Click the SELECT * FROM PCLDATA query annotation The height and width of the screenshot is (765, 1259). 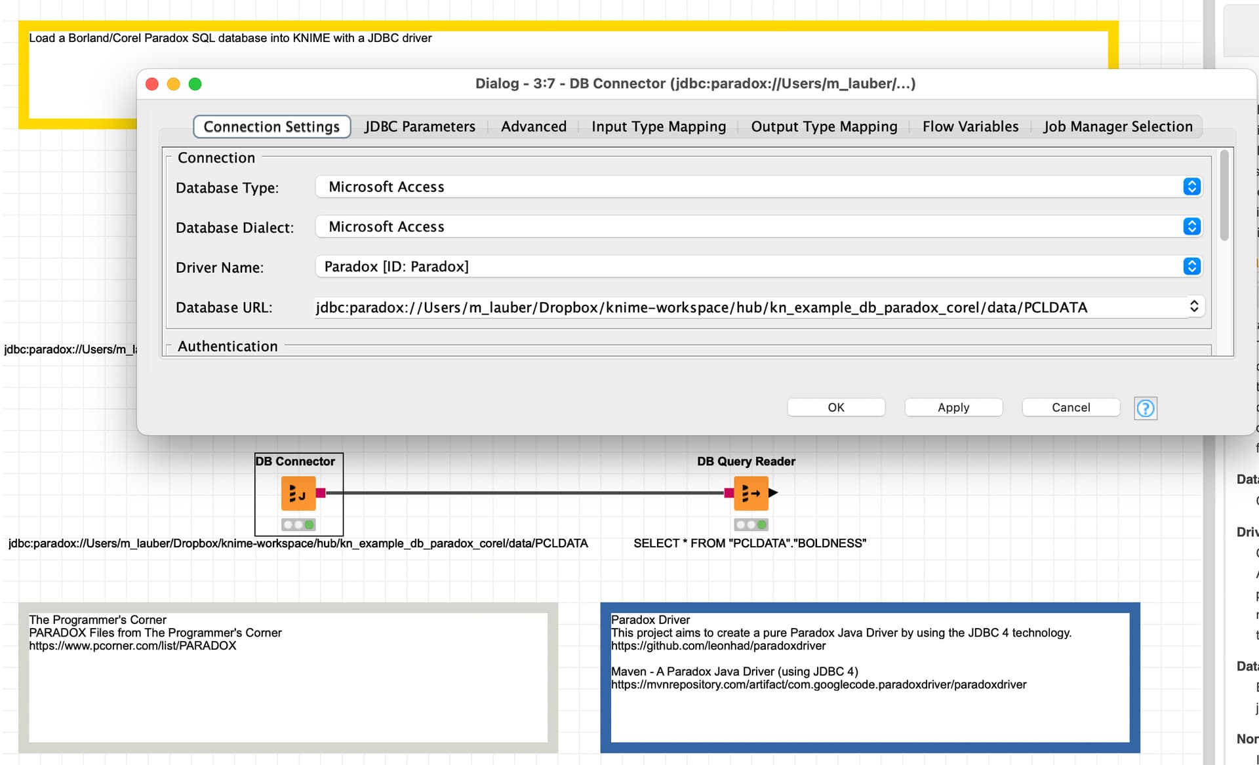point(749,543)
